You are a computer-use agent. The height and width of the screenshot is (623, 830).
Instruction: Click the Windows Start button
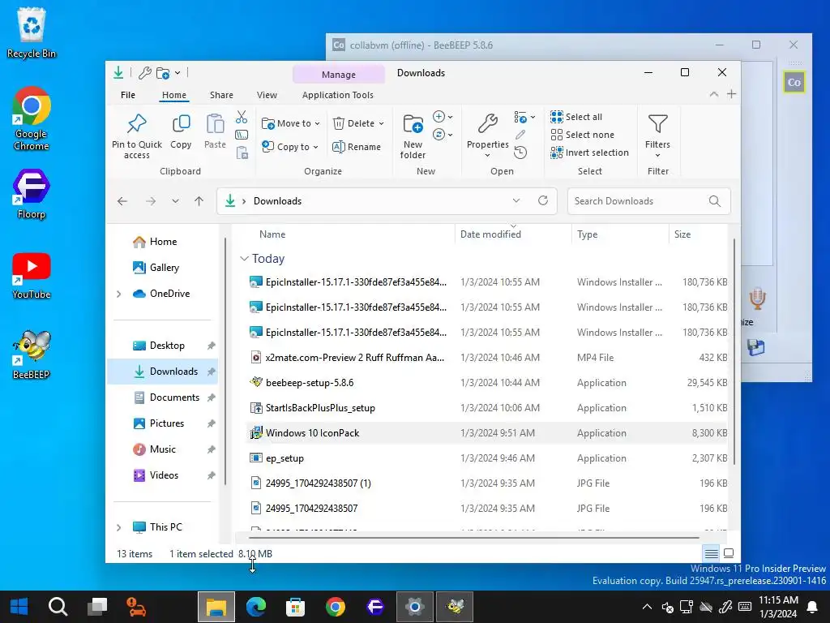[x=19, y=607]
